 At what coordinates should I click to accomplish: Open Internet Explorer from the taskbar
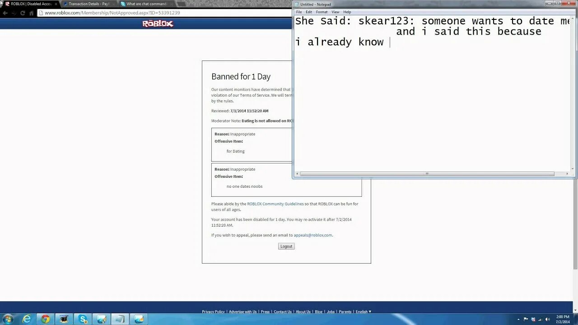27,319
